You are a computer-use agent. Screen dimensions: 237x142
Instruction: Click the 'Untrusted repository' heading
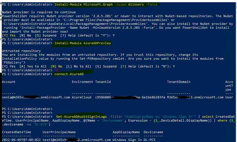[21, 51]
